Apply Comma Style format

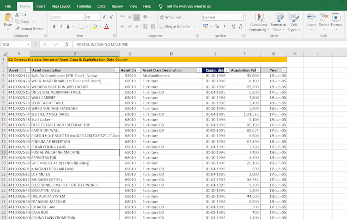click(x=225, y=26)
